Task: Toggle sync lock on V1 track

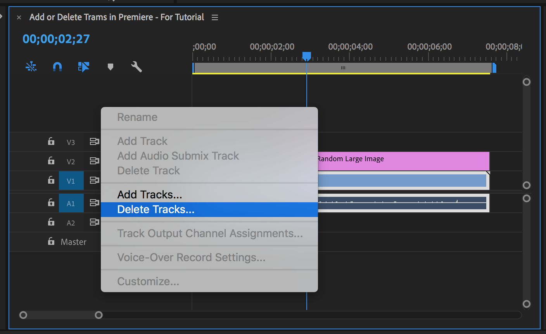Action: tap(95, 180)
